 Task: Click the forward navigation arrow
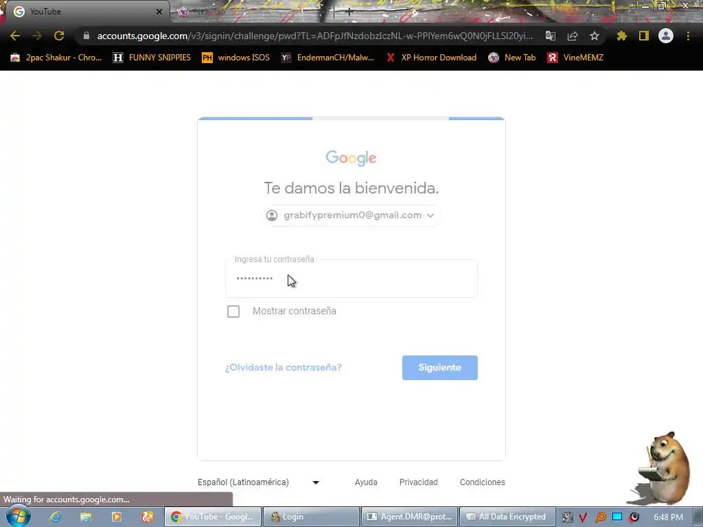[x=37, y=36]
